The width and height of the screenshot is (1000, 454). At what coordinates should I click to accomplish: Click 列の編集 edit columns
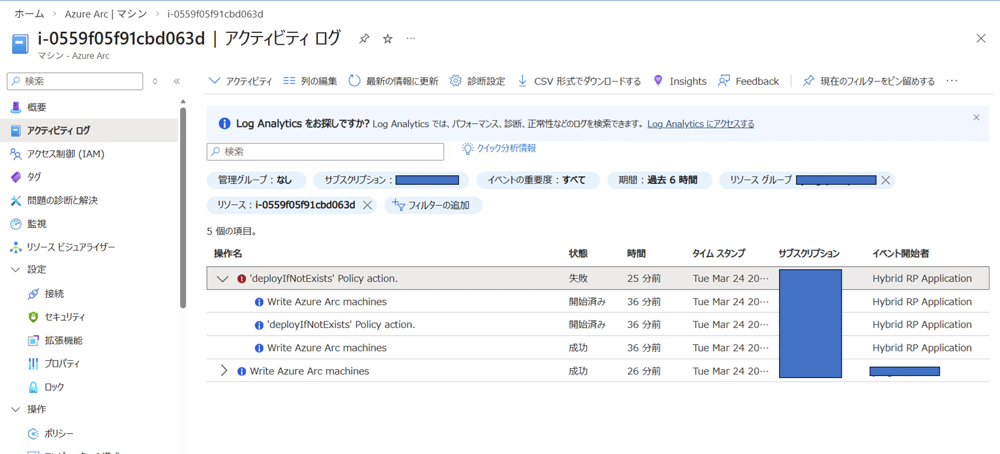click(x=310, y=81)
